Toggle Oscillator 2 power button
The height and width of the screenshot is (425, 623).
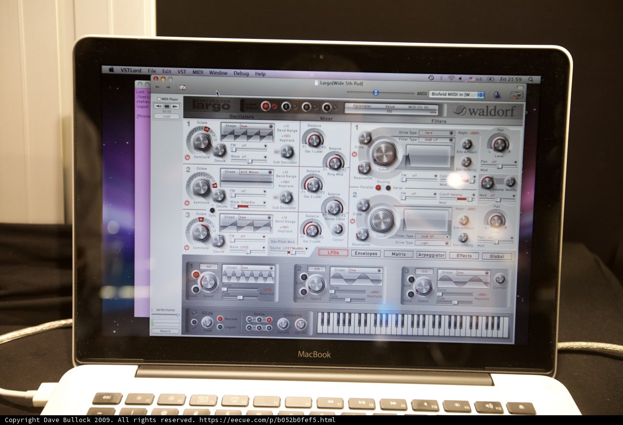coord(187,203)
